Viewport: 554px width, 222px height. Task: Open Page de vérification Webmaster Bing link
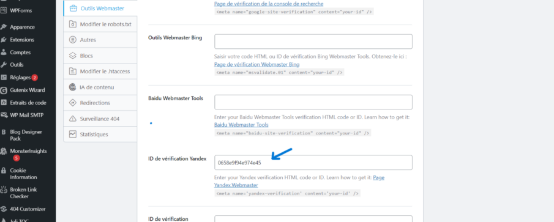point(257,65)
